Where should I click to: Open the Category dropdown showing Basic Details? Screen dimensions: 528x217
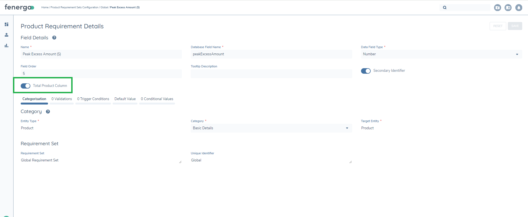point(271,128)
